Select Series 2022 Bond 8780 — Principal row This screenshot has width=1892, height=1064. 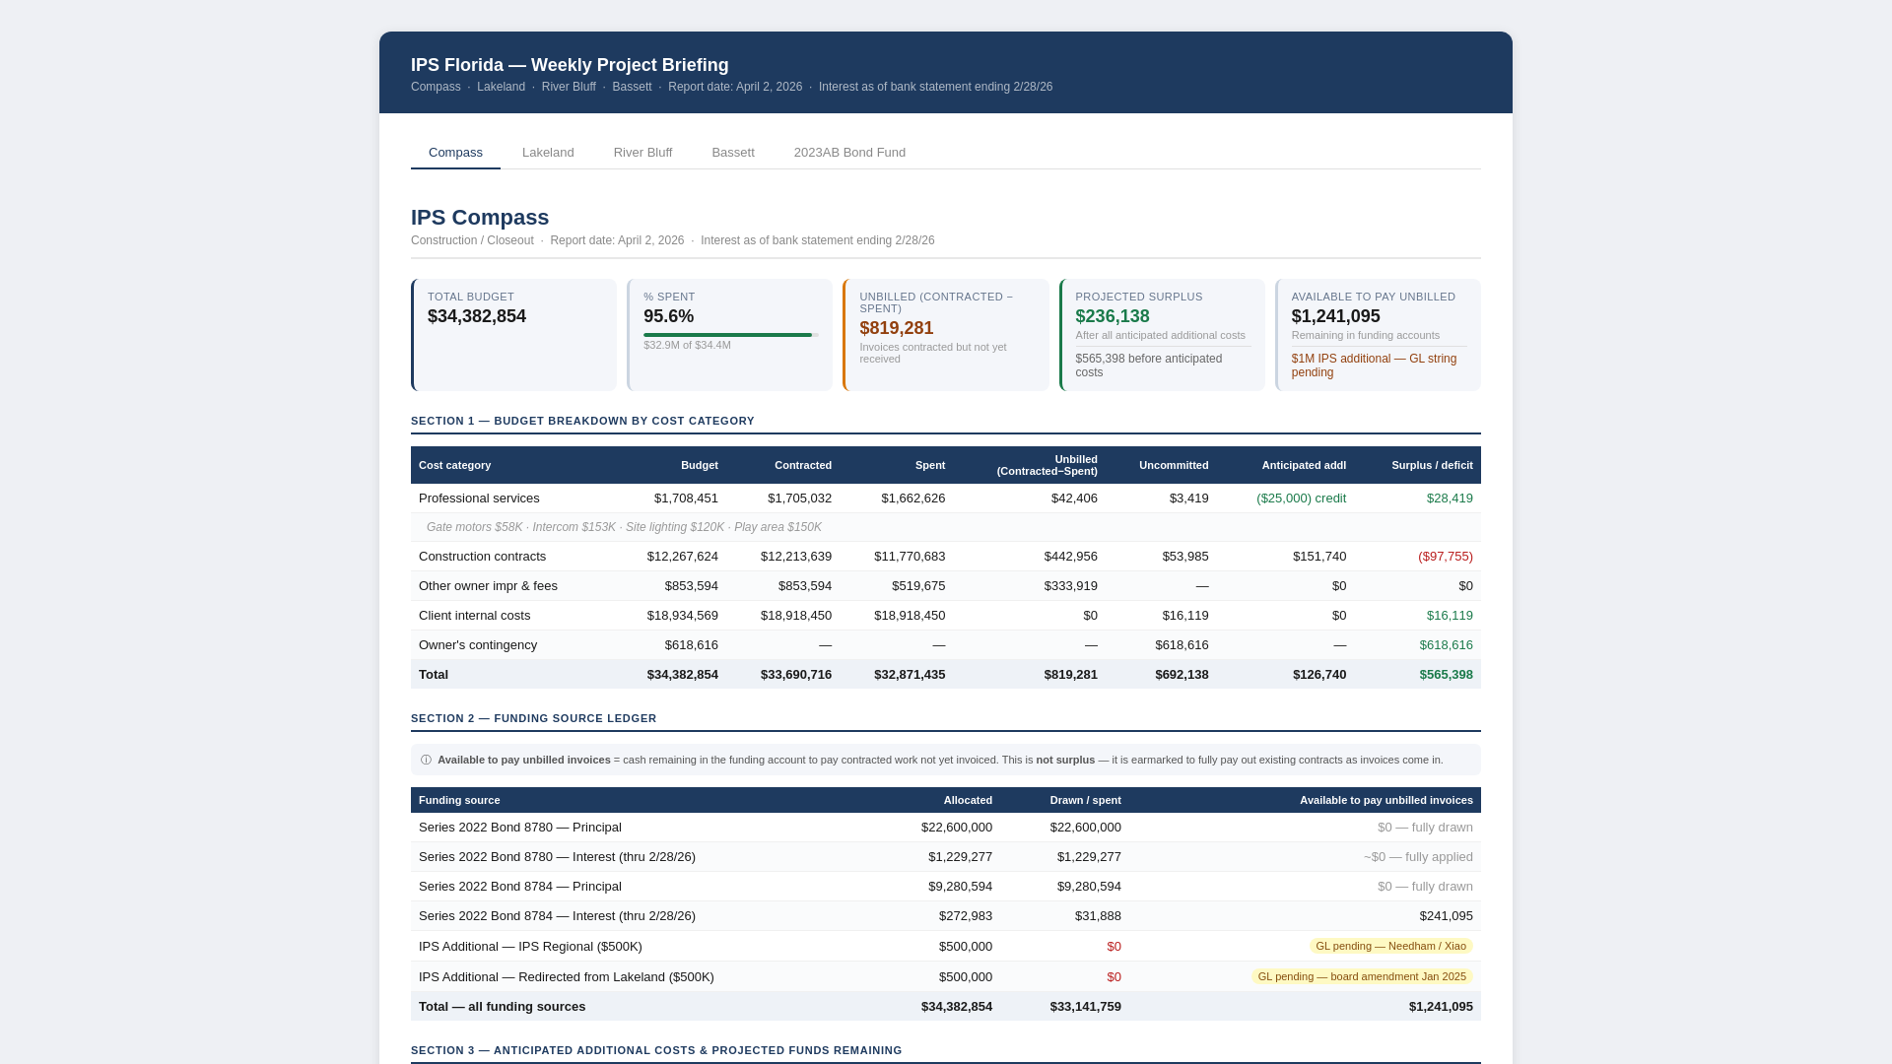[946, 828]
